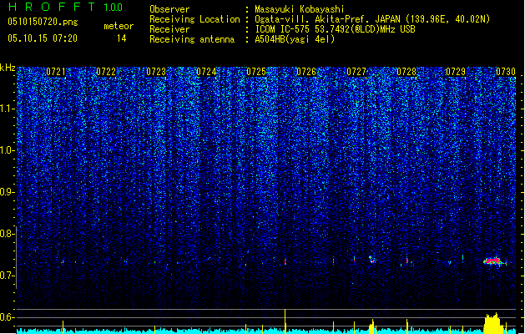Select the 0722 time marker
525x334 pixels.
106,72
